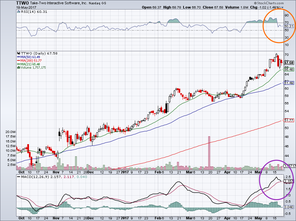Click the volume bars icon in legend

[18, 67]
